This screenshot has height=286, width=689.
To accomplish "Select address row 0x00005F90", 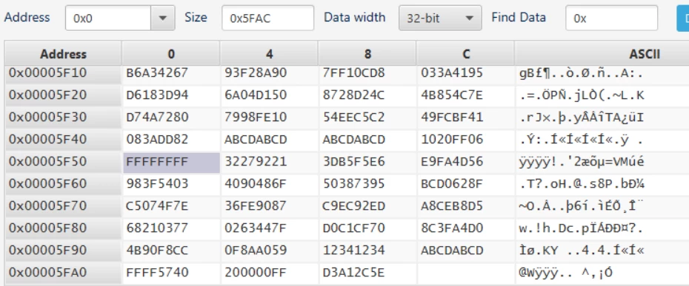I will [x=63, y=251].
